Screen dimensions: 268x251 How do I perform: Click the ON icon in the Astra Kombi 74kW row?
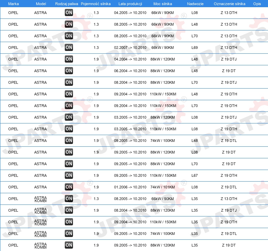[69, 234]
